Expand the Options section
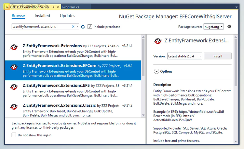Image resolution: width=244 pixels, height=149 pixels. click(156, 71)
